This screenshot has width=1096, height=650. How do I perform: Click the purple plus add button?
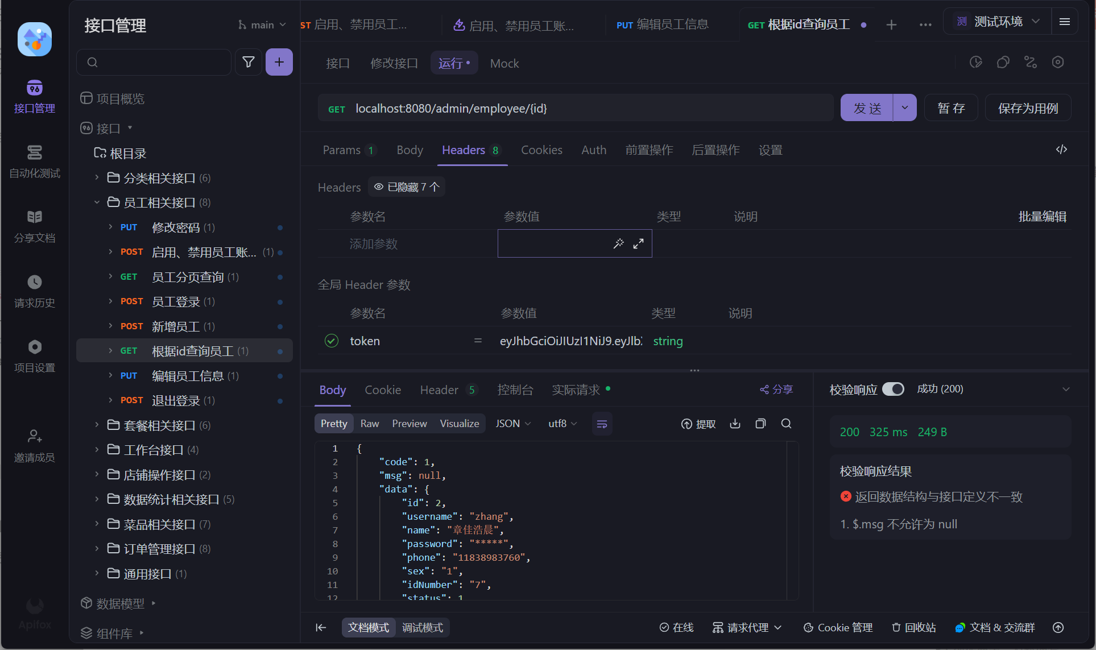[279, 62]
